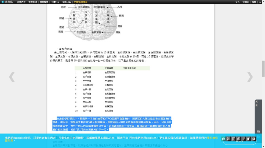Open the document page icon in bottom toolbar
The height and width of the screenshot is (148, 265).
click(234, 139)
